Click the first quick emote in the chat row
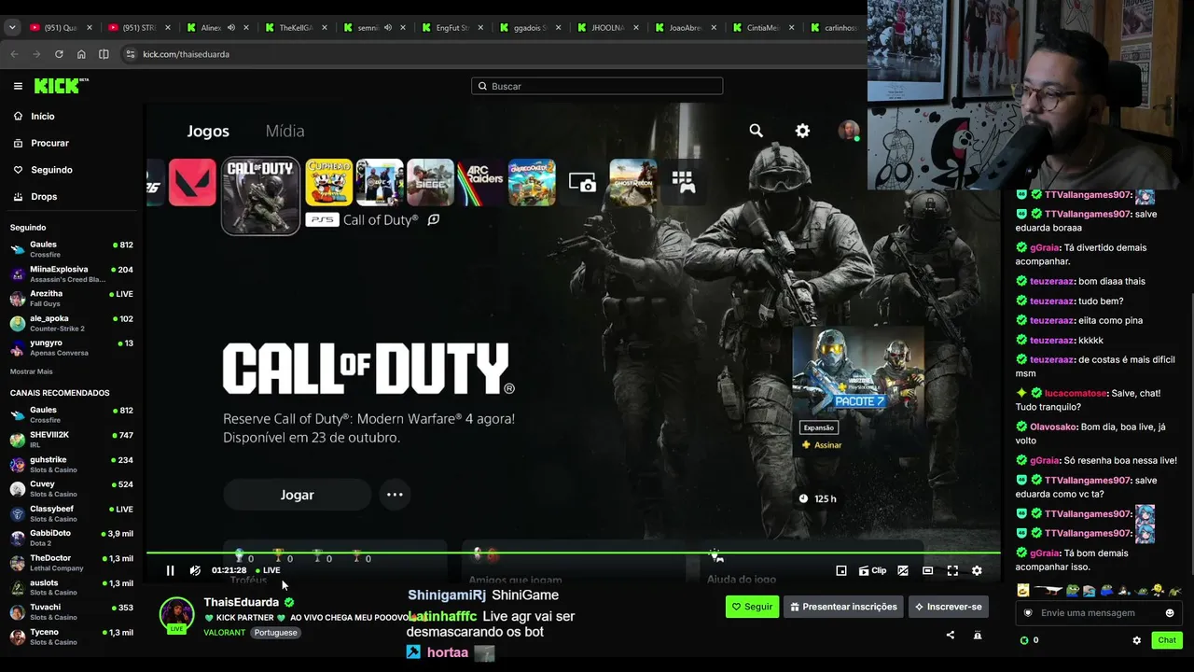The width and height of the screenshot is (1194, 672). (x=1023, y=591)
